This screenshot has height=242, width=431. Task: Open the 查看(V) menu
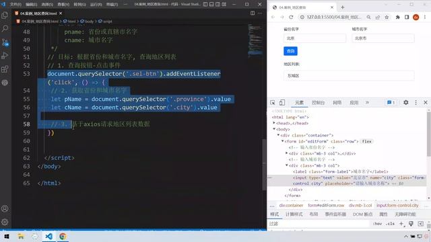pos(63,5)
